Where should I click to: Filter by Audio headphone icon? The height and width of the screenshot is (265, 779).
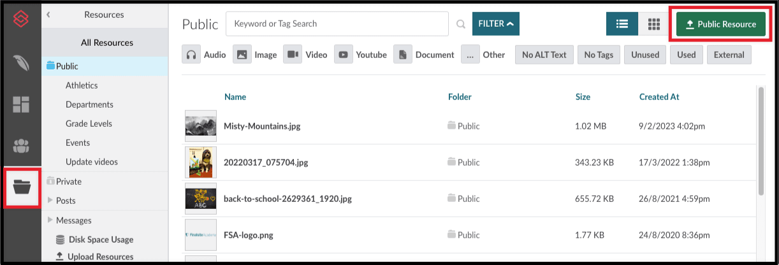click(x=191, y=54)
